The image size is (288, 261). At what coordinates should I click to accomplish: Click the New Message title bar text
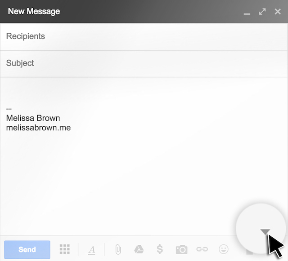(x=34, y=11)
